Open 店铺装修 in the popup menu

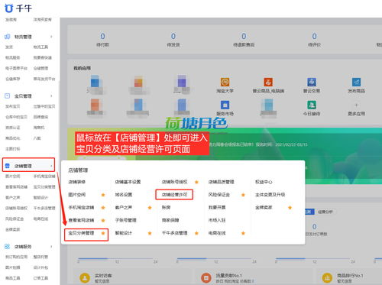point(76,182)
